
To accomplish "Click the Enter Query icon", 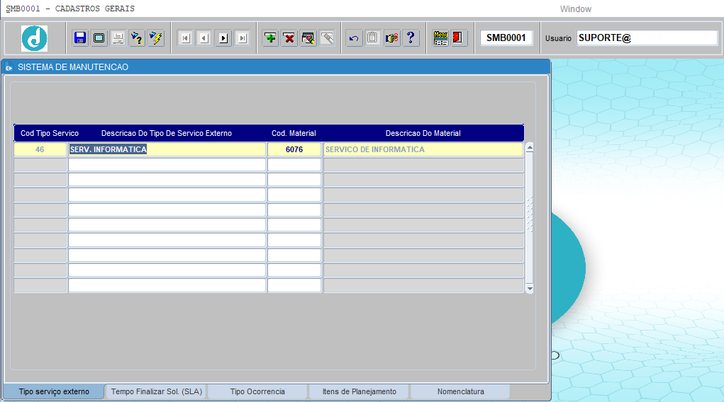I will 137,38.
